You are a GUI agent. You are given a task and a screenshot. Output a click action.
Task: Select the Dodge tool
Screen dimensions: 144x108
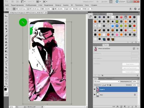(x=6, y=58)
